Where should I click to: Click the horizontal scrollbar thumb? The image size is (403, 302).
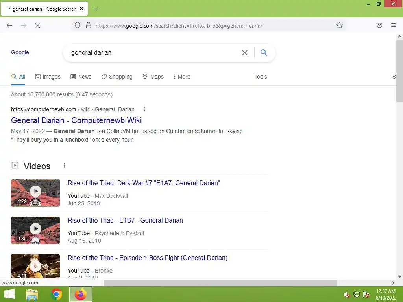(220, 283)
